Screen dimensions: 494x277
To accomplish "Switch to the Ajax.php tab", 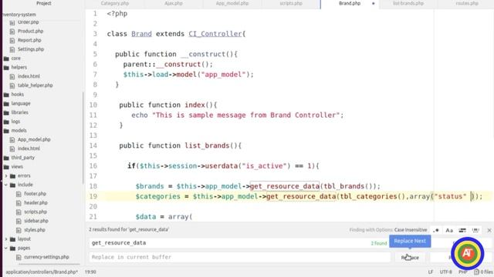I will pos(173,3).
